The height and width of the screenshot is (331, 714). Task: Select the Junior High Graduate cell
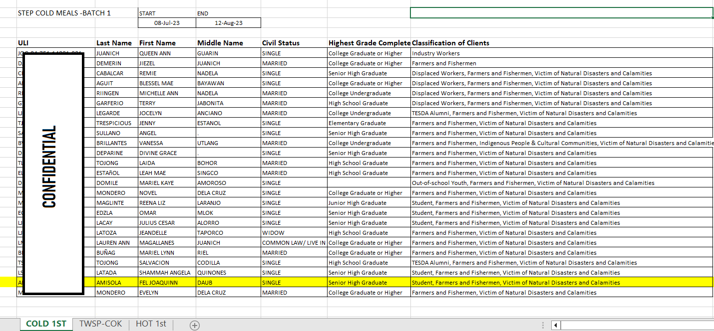click(x=369, y=203)
